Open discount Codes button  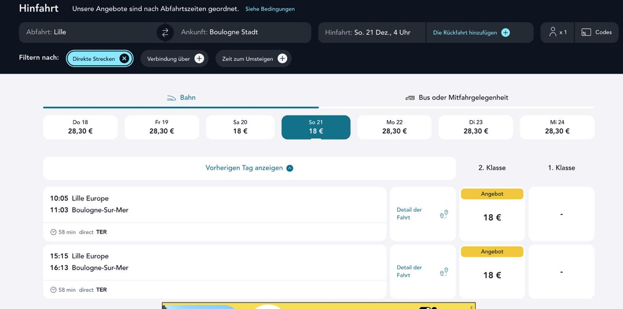[x=596, y=32]
